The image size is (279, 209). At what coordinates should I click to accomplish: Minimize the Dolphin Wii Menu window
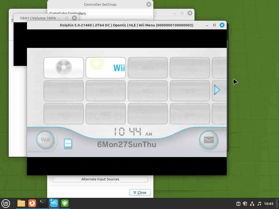[207, 25]
